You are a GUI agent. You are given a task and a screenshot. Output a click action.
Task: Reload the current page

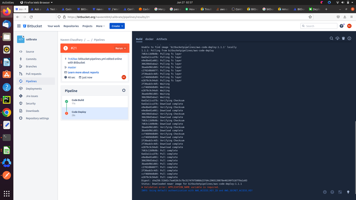31,17
